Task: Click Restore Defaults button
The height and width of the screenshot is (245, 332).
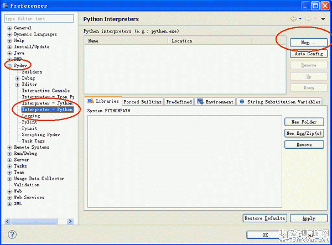Action: tap(265, 218)
